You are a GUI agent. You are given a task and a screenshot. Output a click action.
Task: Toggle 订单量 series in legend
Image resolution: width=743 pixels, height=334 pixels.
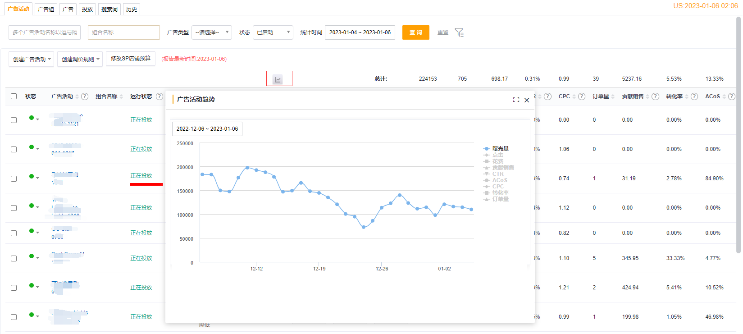pos(496,199)
